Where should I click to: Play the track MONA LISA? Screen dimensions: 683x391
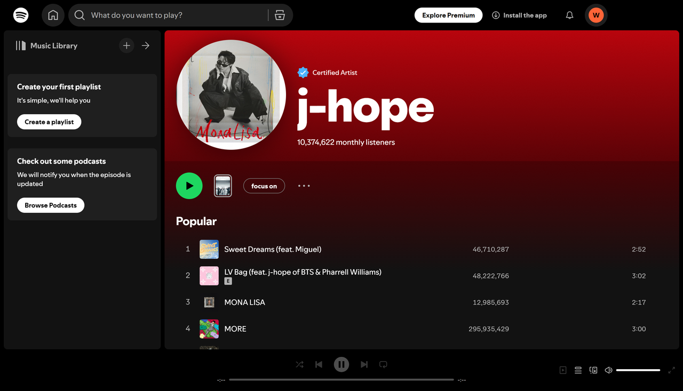tap(245, 302)
